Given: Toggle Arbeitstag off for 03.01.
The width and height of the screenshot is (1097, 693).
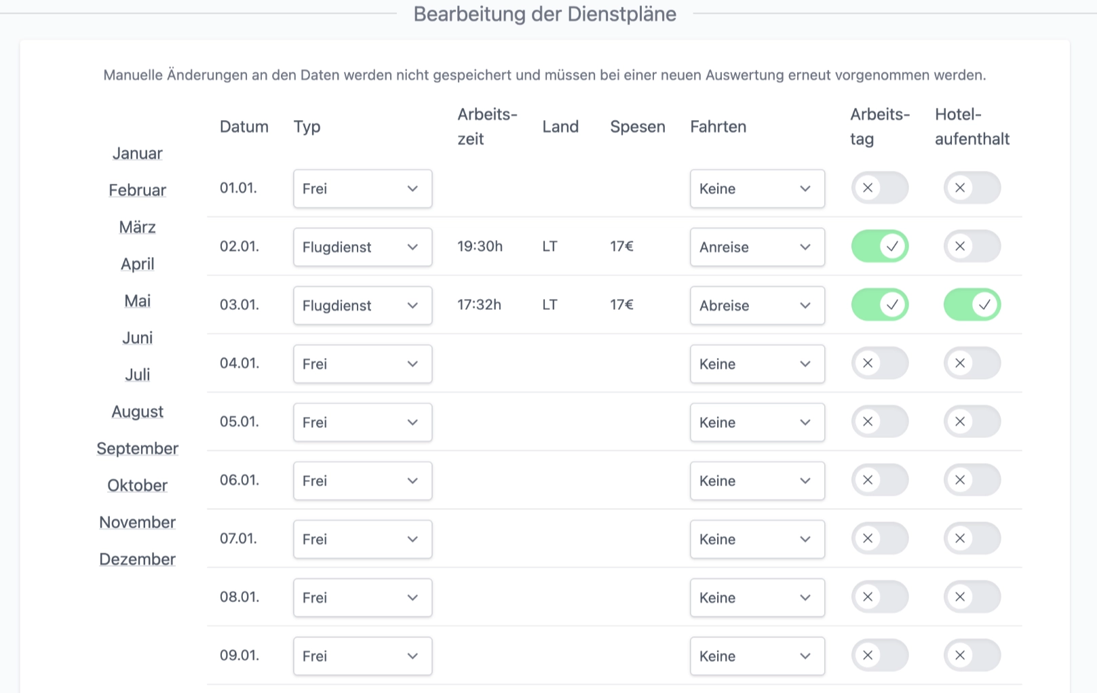Looking at the screenshot, I should [879, 304].
